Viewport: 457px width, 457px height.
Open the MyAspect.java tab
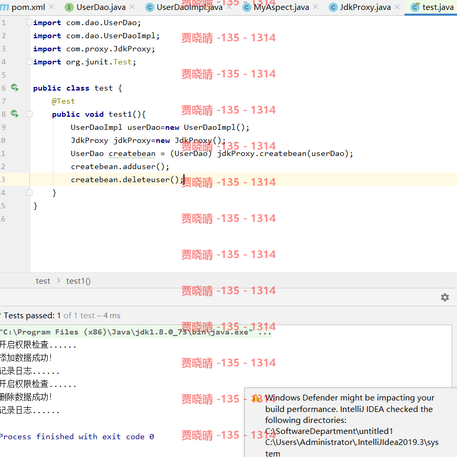click(281, 7)
